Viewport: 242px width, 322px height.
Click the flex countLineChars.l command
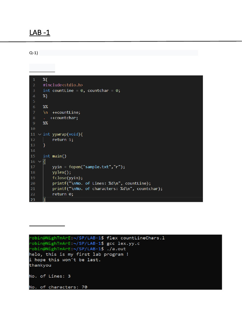tap(135, 238)
